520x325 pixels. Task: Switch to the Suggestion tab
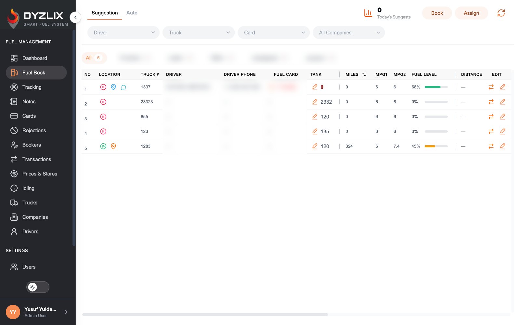tap(105, 13)
